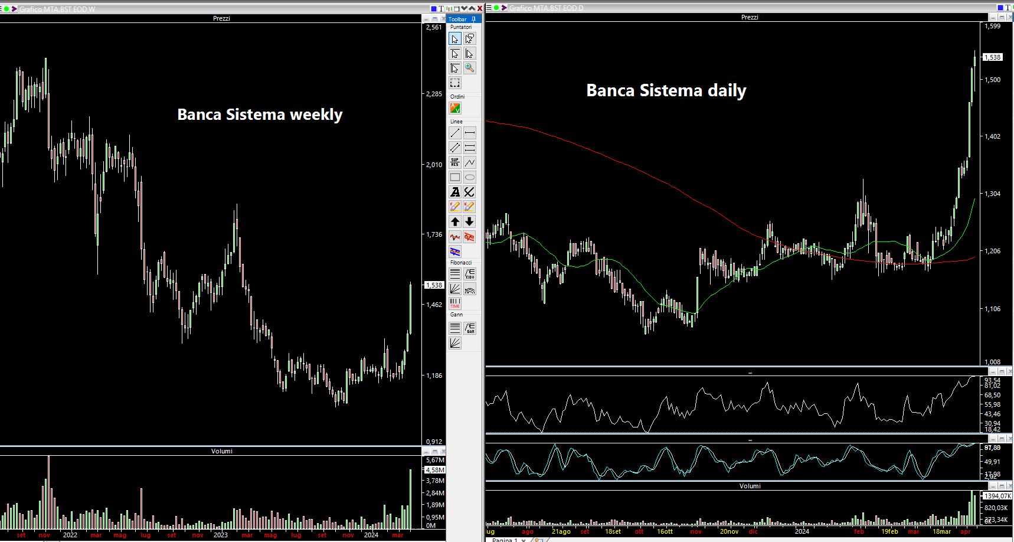Activate the zoom magnifier tool
The image size is (1014, 542).
point(469,68)
